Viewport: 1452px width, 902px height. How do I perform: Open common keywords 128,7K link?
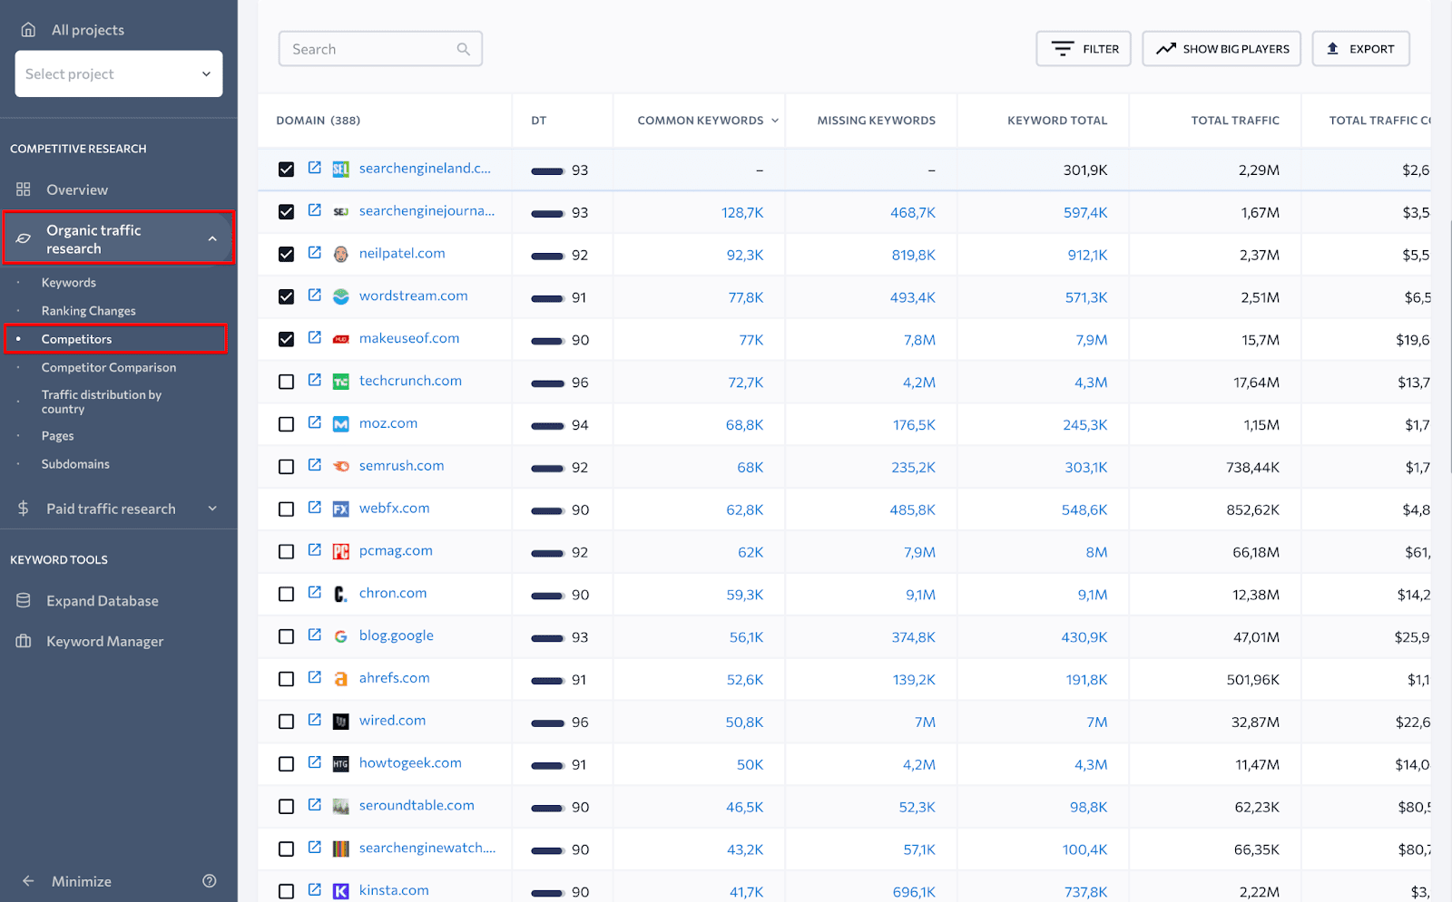(x=742, y=212)
